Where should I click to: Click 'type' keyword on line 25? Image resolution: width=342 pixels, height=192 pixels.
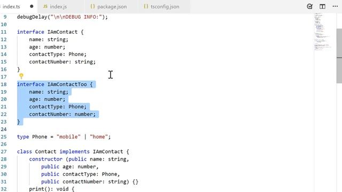pos(23,137)
